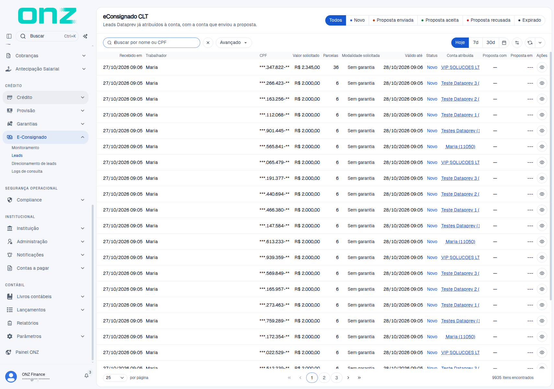This screenshot has width=554, height=389.
Task: View details of CPF ***.440.694-** lead
Action: [x=542, y=194]
